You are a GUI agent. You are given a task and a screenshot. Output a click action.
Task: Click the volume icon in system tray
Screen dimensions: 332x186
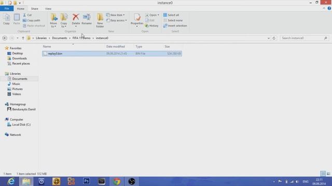(x=297, y=181)
